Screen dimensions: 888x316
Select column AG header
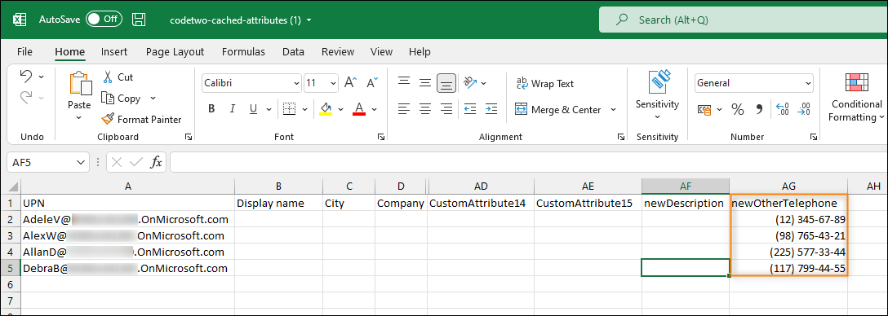(x=788, y=186)
